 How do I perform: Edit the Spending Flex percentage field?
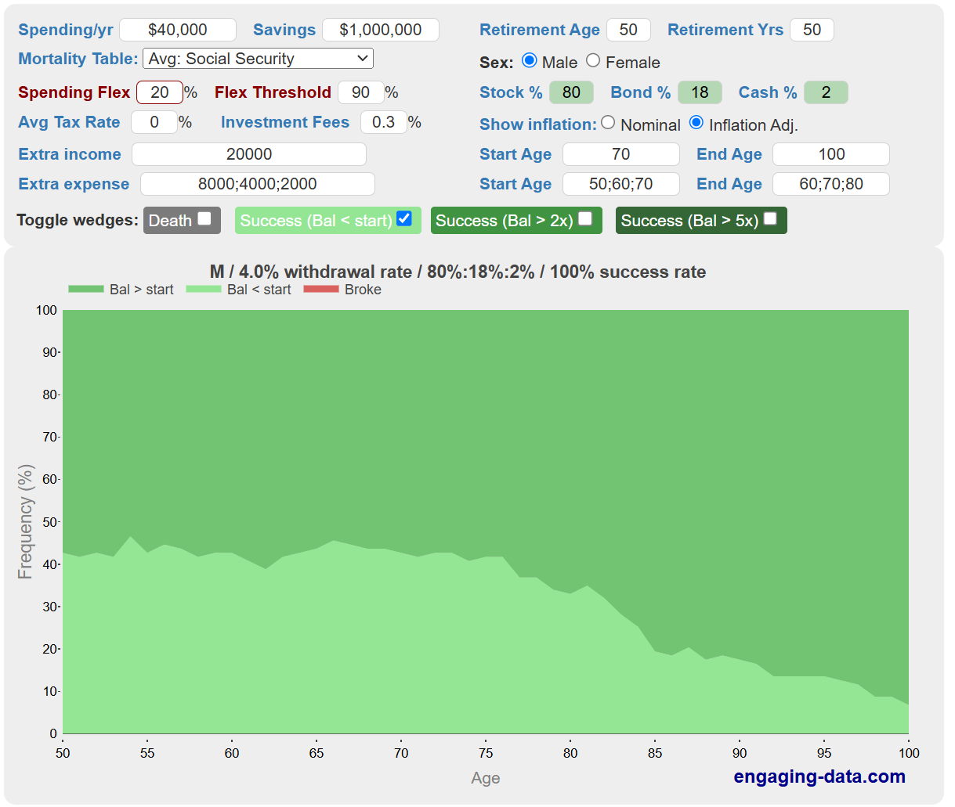point(160,92)
